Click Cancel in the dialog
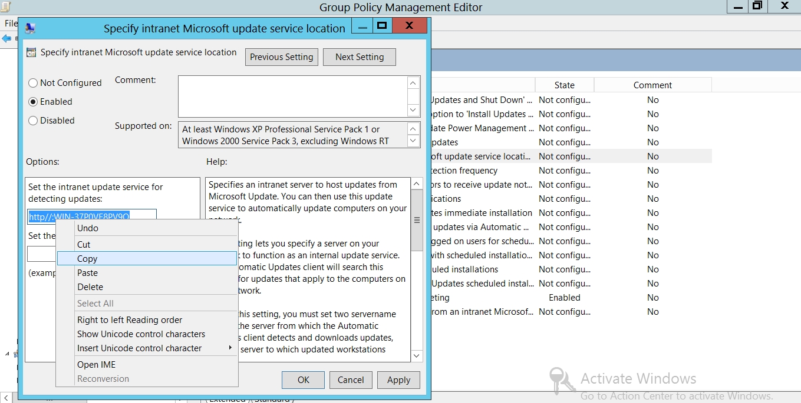Viewport: 801px width, 403px height. click(x=351, y=380)
